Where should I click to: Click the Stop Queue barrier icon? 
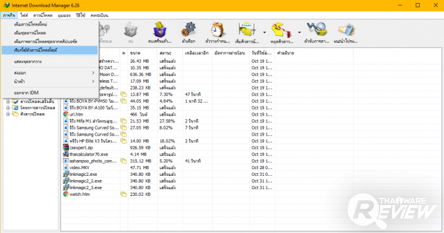point(282,30)
